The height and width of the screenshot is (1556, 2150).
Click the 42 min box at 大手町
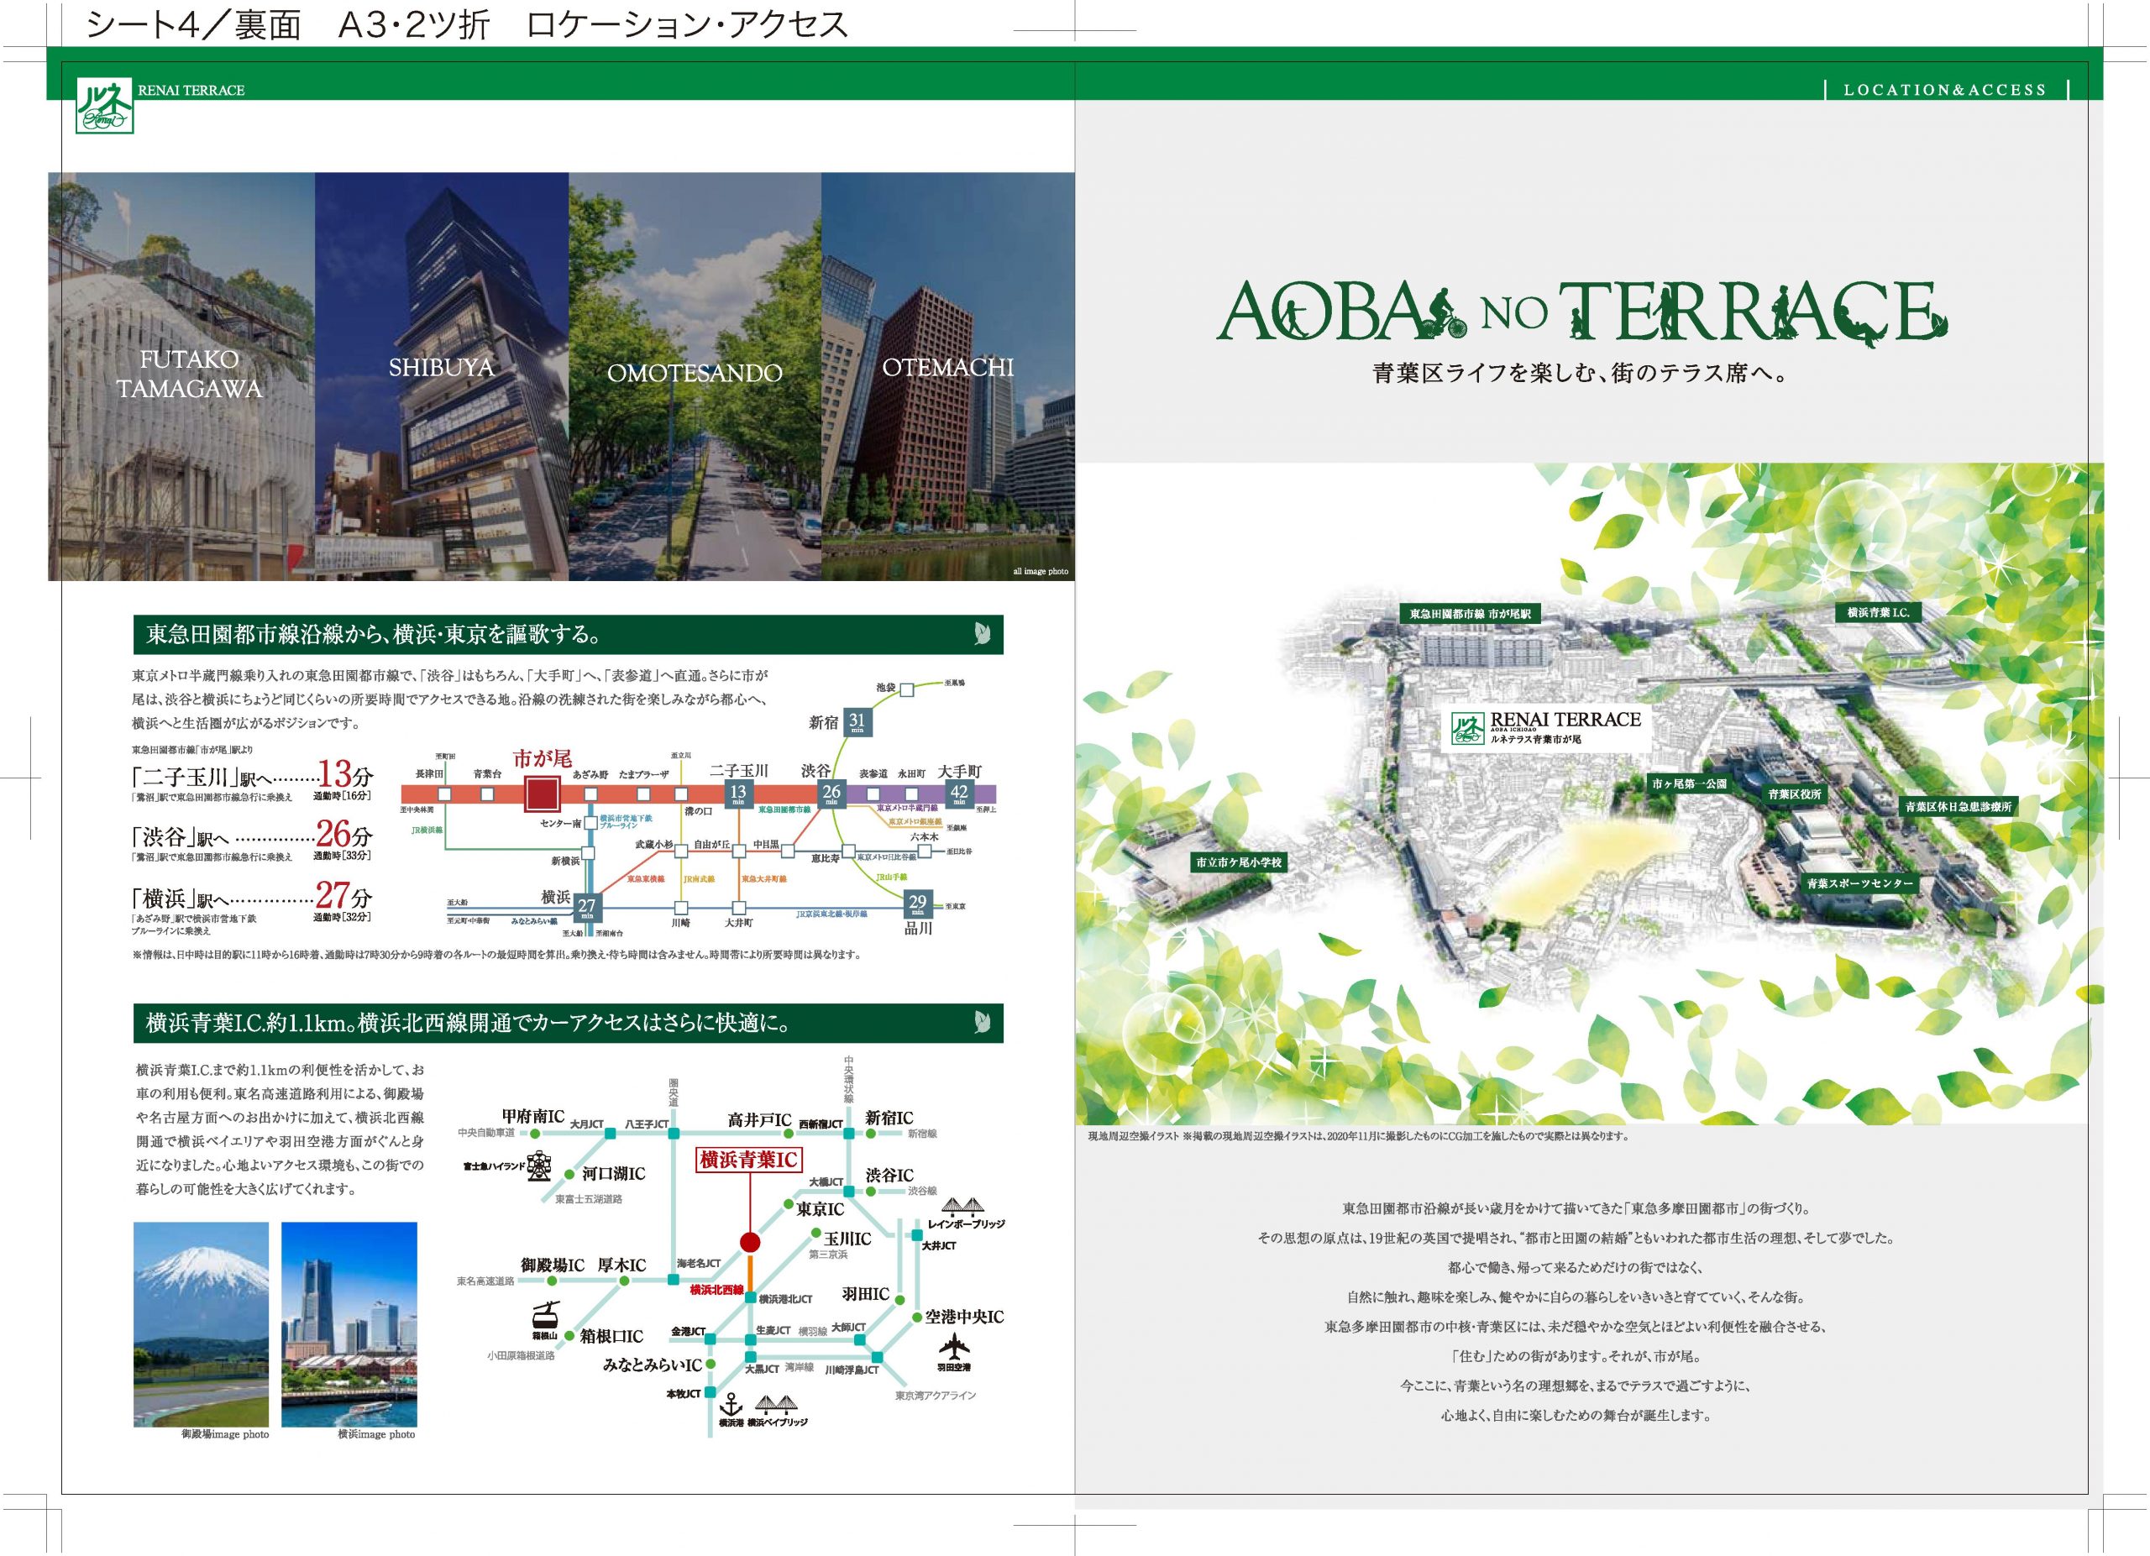(959, 794)
